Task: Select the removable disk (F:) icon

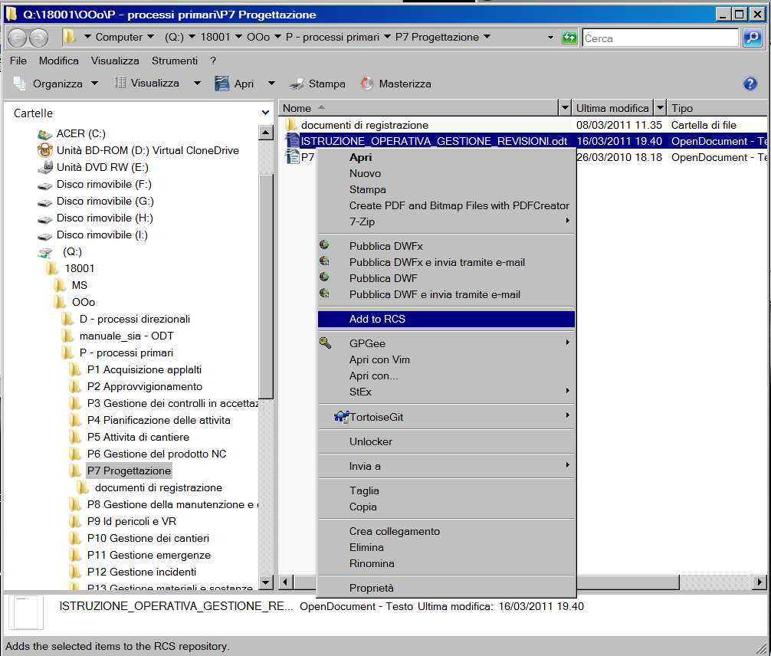Action: coord(44,185)
